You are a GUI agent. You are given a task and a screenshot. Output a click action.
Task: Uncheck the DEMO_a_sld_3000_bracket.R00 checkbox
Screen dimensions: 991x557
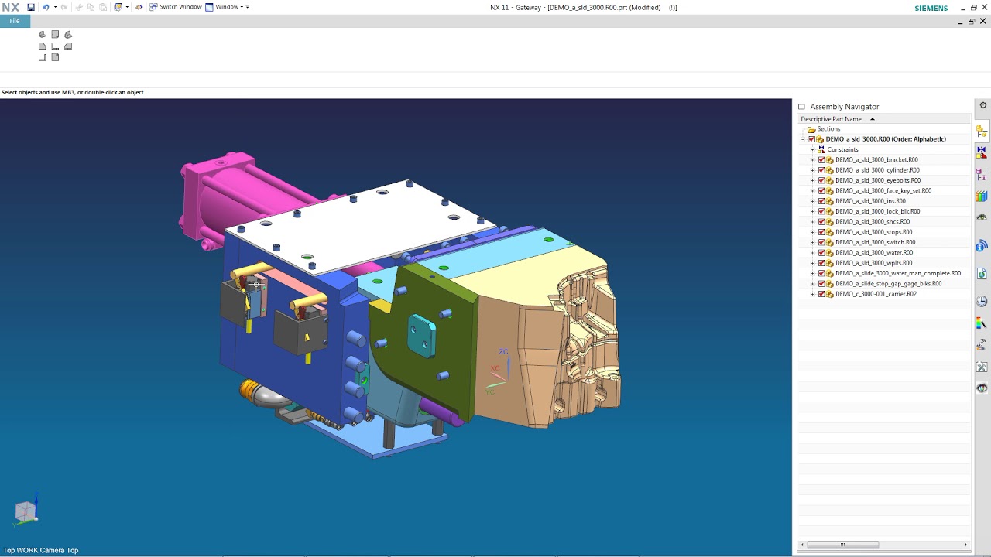coord(821,160)
